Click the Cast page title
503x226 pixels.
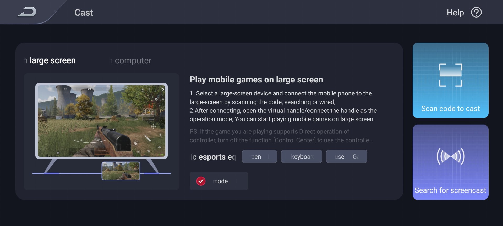click(84, 13)
